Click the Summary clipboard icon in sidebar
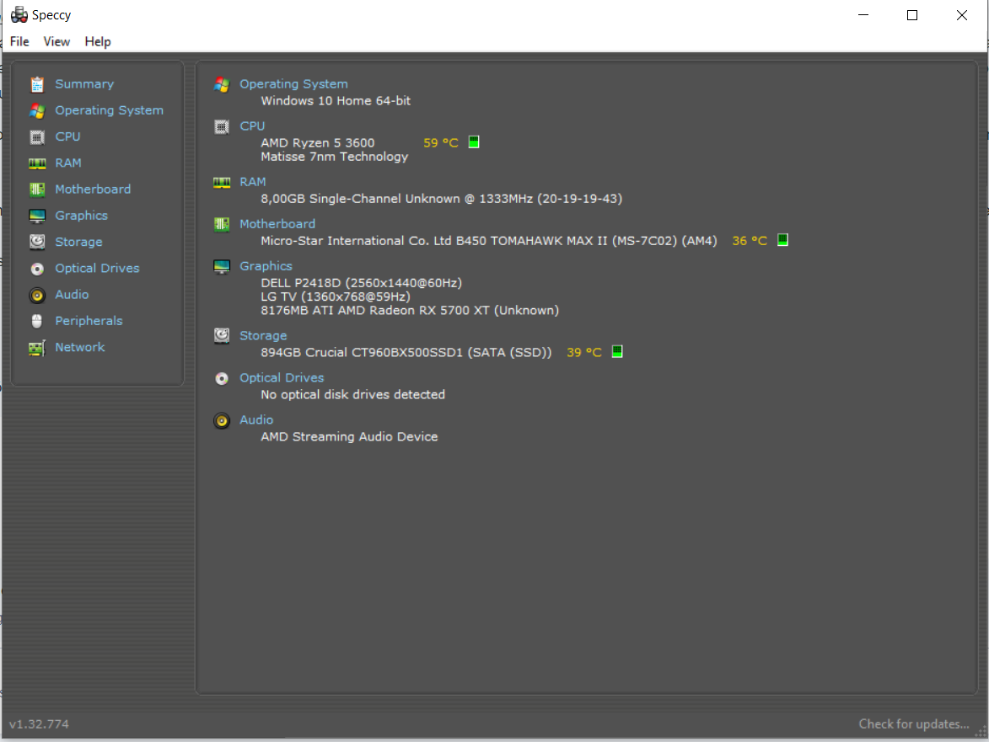The height and width of the screenshot is (742, 989). coord(37,83)
